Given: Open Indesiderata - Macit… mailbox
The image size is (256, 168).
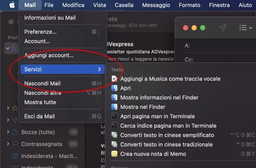Looking at the screenshot, I should [x=49, y=156].
